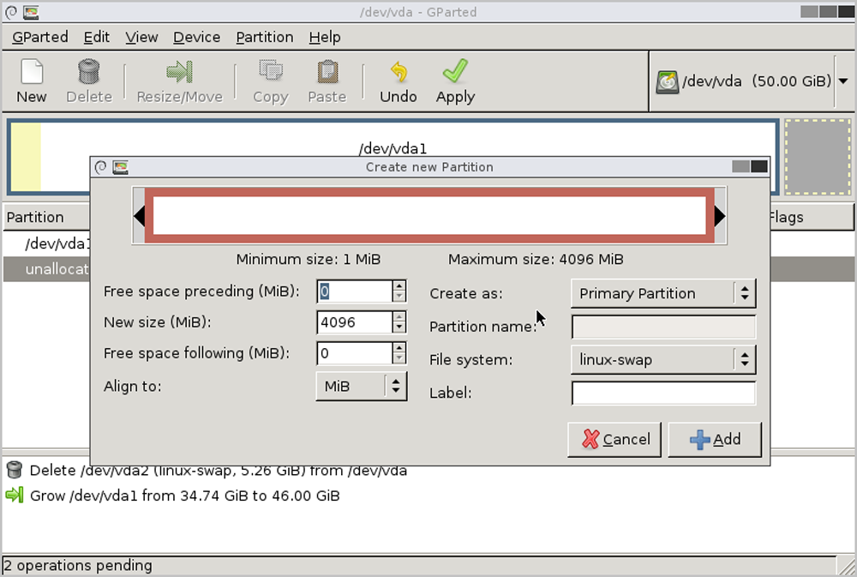Screen dimensions: 857x577
Task: Click the Delete trash can icon
Action: pyautogui.click(x=89, y=71)
